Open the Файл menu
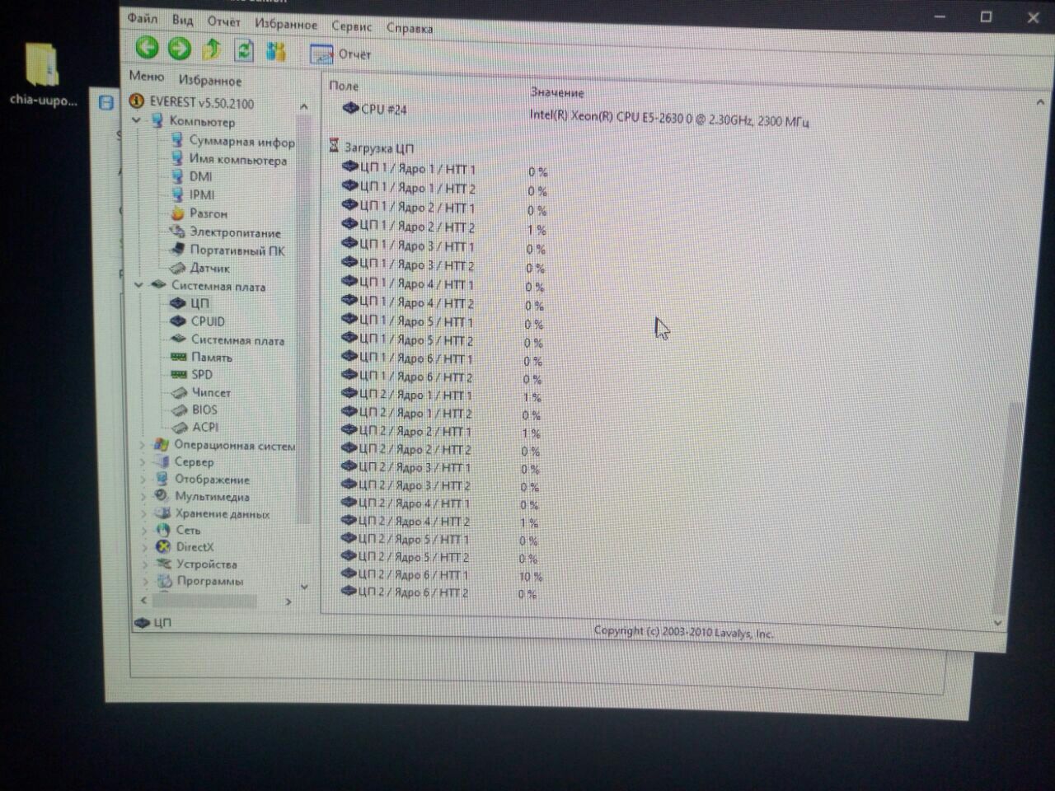Screen dimensions: 1055x791 pos(143,18)
